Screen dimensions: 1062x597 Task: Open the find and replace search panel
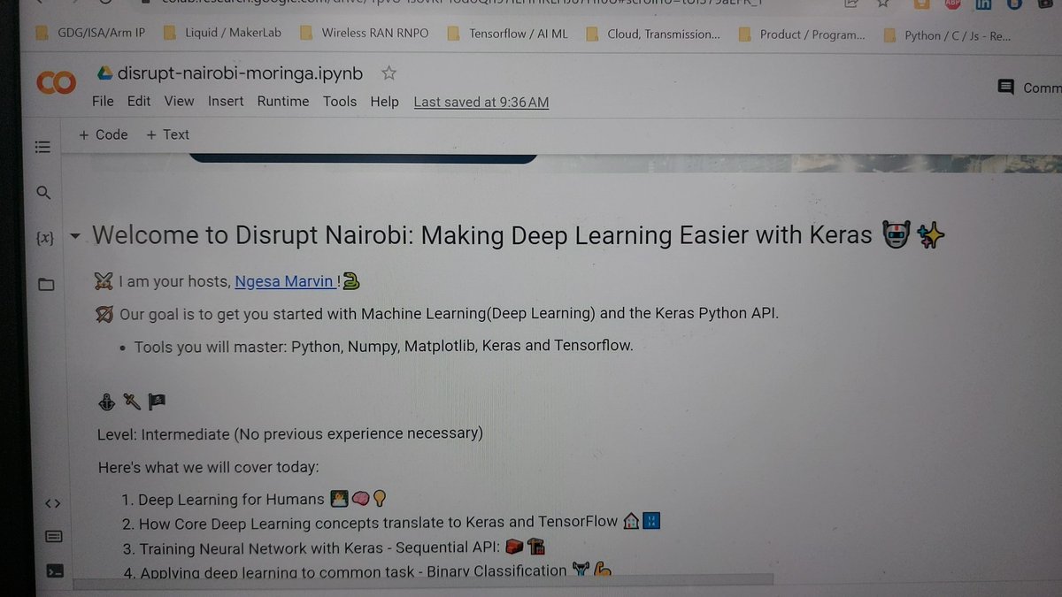click(x=44, y=193)
